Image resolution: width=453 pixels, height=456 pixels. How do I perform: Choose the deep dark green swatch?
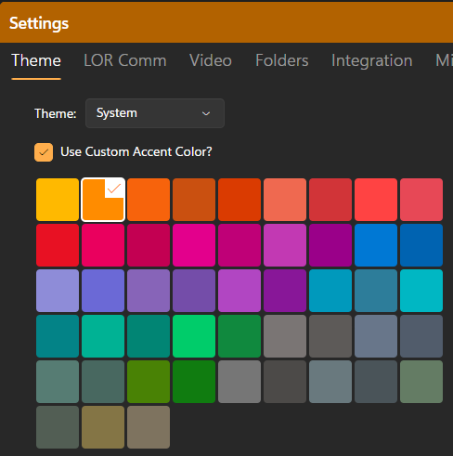pos(194,382)
